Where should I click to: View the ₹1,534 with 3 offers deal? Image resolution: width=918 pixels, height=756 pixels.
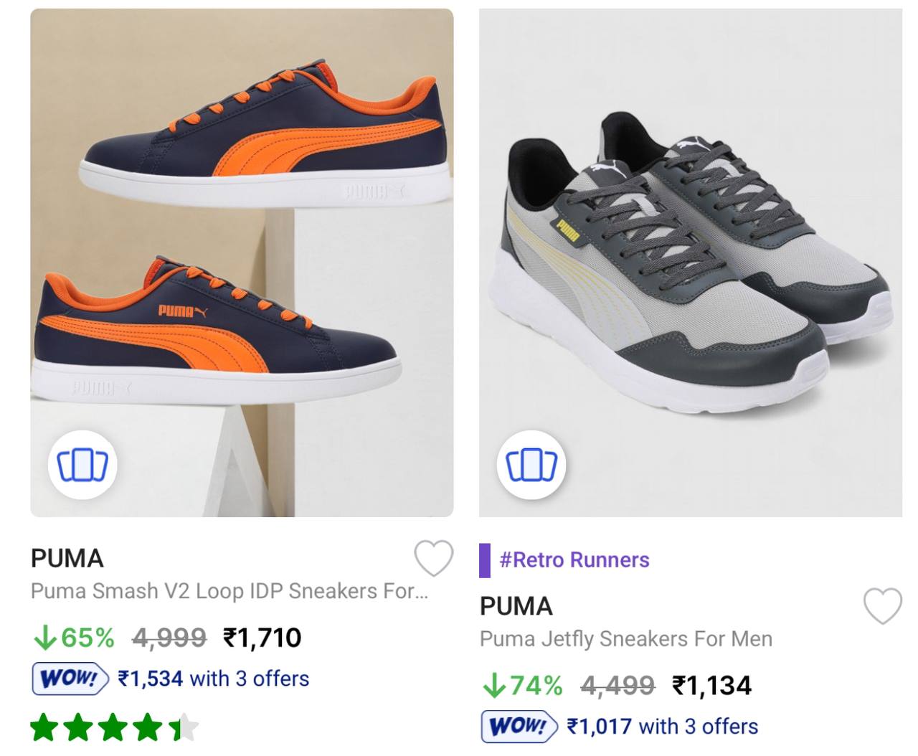pos(214,679)
